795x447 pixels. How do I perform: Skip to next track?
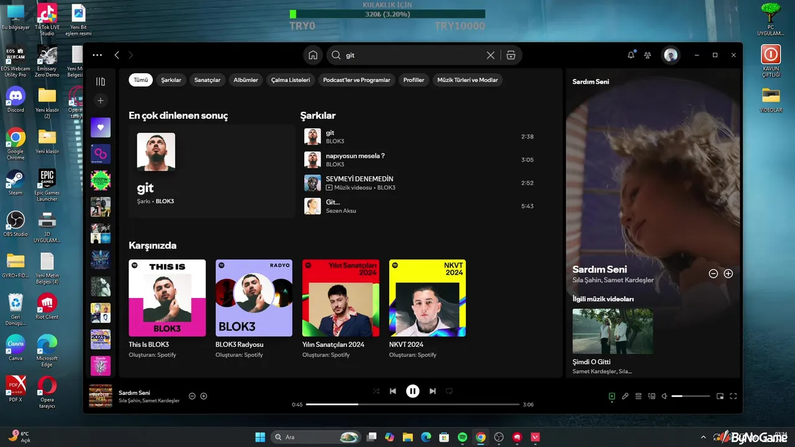pos(432,391)
